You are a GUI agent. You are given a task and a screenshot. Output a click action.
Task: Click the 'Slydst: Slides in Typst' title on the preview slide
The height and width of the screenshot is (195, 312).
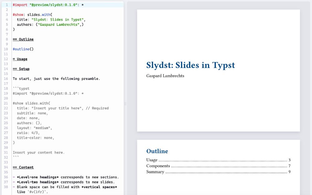coord(191,65)
